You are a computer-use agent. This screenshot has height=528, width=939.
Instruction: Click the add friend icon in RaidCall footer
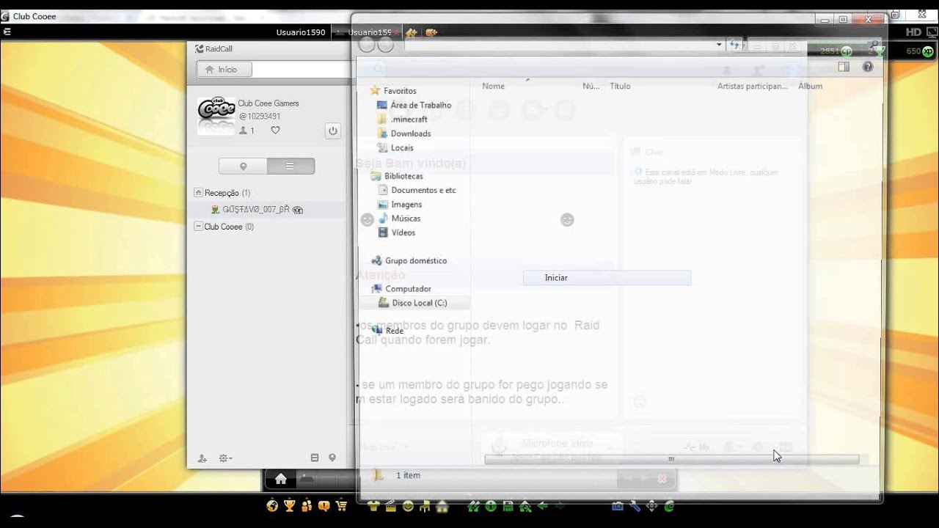click(x=202, y=458)
